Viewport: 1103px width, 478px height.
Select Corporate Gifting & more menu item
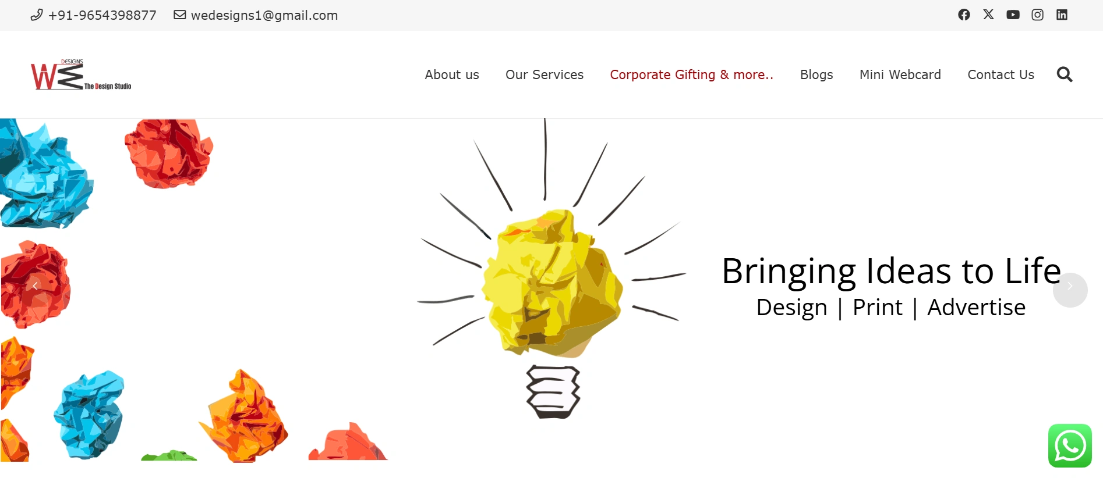(x=691, y=75)
